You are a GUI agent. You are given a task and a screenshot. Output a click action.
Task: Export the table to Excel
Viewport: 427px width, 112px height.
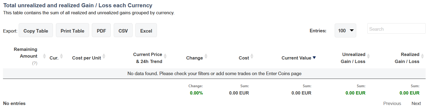[x=146, y=30]
